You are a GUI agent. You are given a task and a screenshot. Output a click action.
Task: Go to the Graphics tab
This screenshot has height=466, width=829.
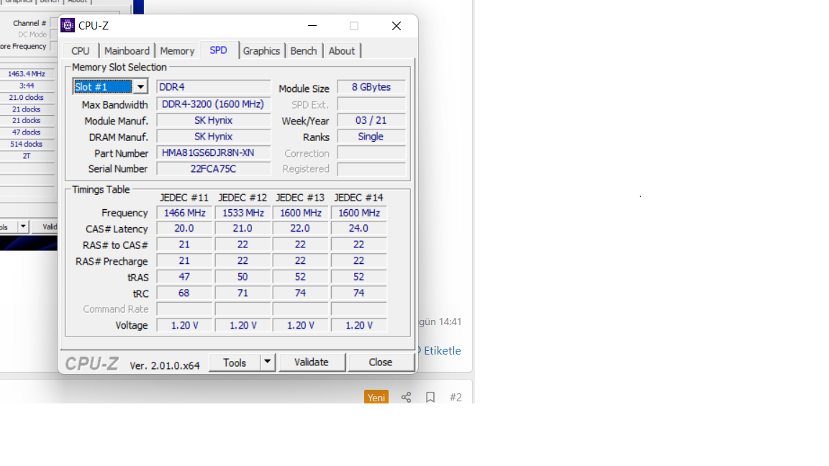[x=261, y=51]
